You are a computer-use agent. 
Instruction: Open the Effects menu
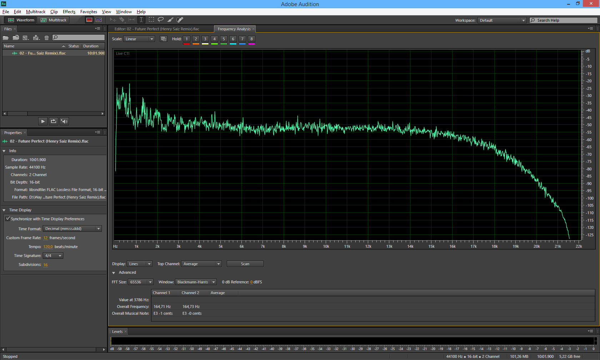click(69, 12)
